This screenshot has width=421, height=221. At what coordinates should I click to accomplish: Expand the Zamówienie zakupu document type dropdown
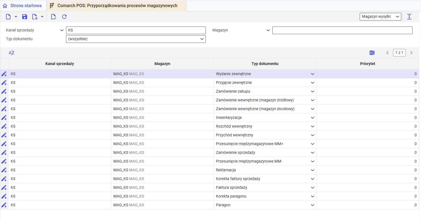[x=312, y=92]
